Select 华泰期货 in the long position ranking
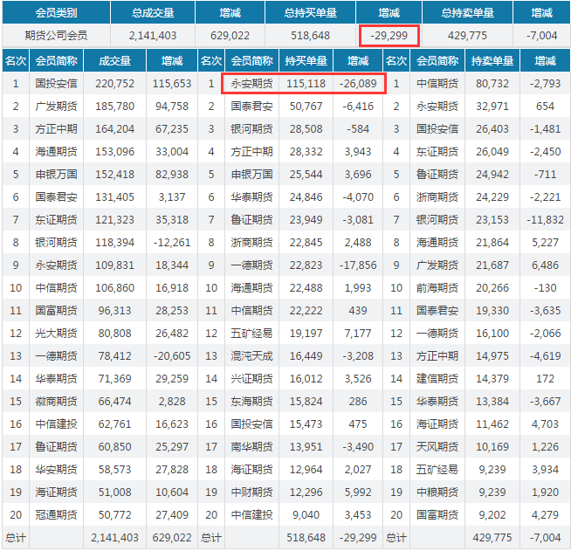This screenshot has width=571, height=551. (x=251, y=196)
